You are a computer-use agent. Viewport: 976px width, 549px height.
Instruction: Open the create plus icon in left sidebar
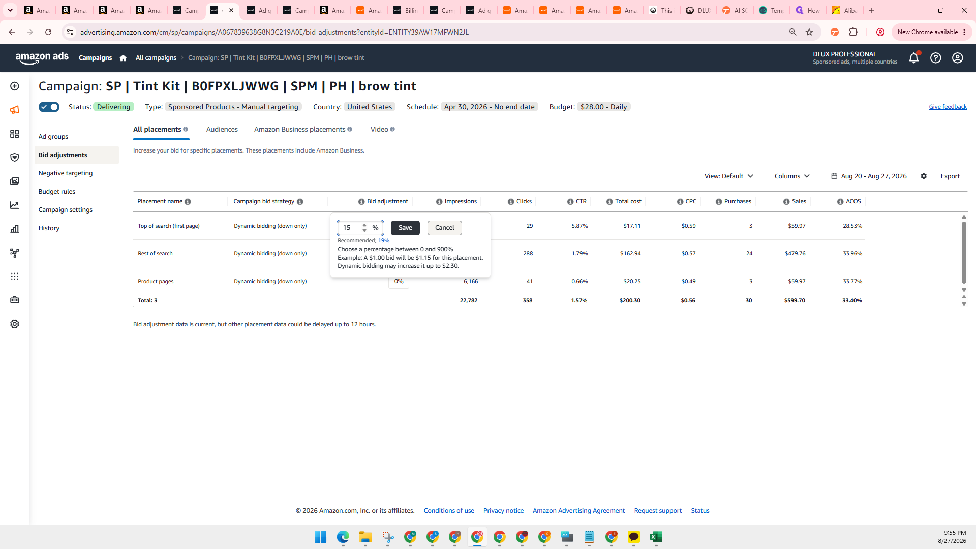pos(15,86)
